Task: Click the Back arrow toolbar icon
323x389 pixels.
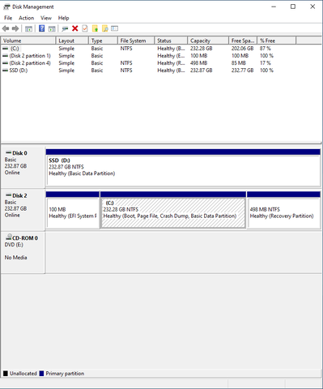Action: [x=6, y=28]
